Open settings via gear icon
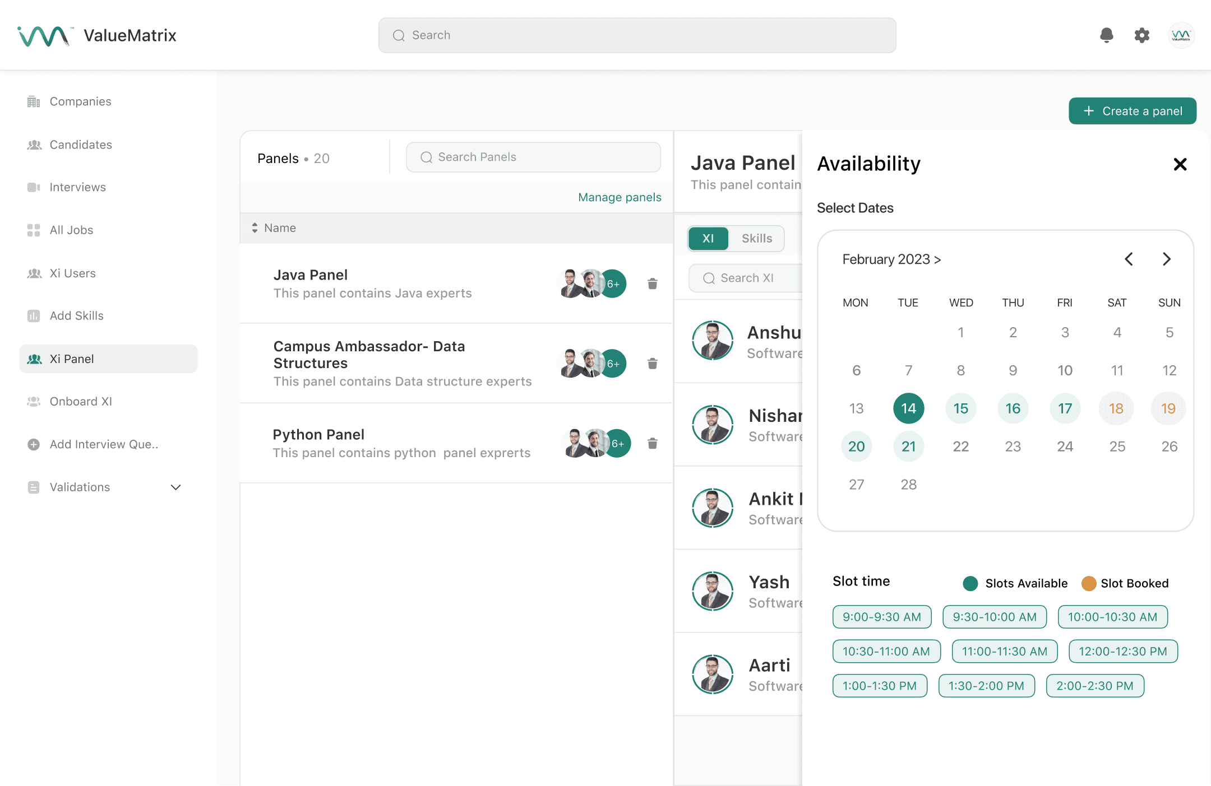 pos(1141,35)
